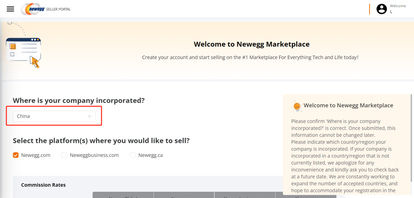Click the Welcome L account label
This screenshot has height=198, width=414.
397,9
